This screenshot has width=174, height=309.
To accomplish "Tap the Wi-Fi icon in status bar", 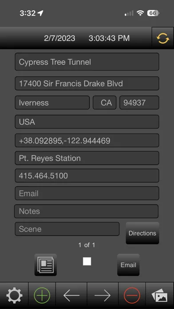I will click(140, 13).
